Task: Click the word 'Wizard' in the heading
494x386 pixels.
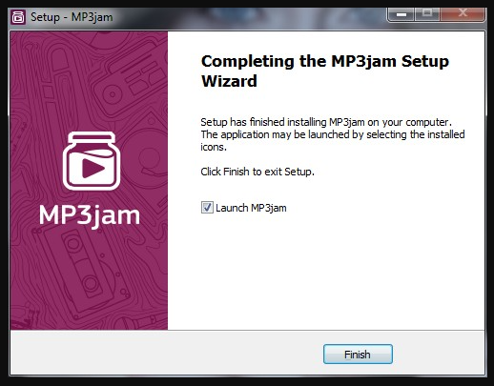Action: click(x=229, y=81)
